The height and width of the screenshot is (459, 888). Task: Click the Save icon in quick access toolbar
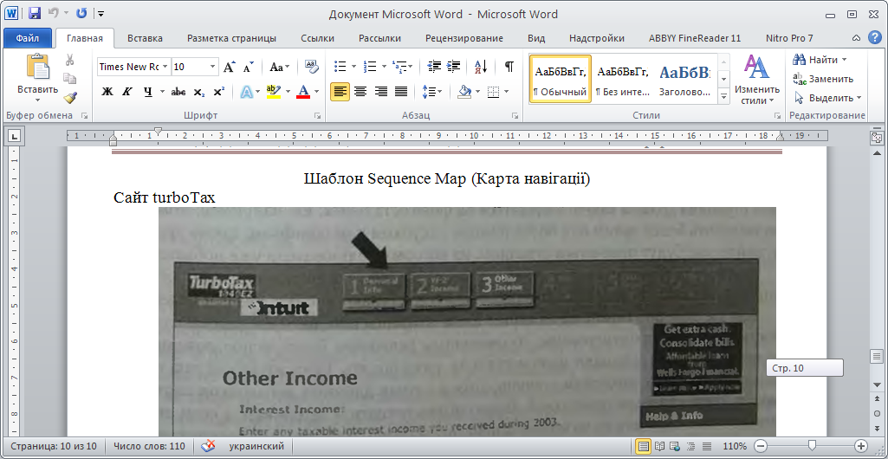coord(34,13)
